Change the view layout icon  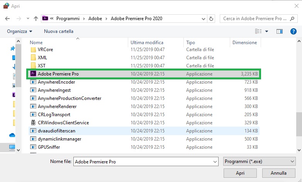click(258, 31)
